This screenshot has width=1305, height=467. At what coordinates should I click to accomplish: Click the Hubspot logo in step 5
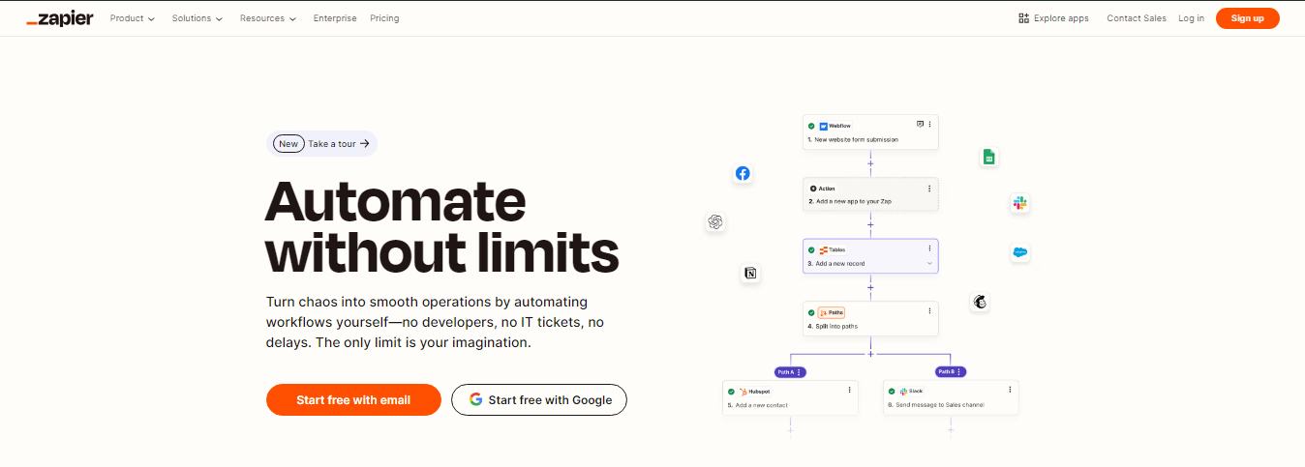pyautogui.click(x=743, y=392)
